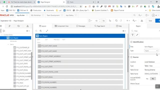Open the Application 122 breadcrumb link
160x90 pixels.
[x=6, y=21]
